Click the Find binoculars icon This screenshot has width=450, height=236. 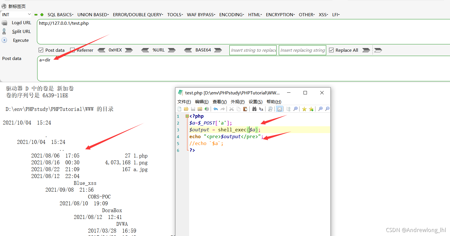254,109
